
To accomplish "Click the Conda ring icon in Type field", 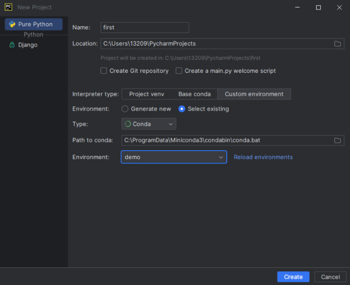I will coord(128,124).
